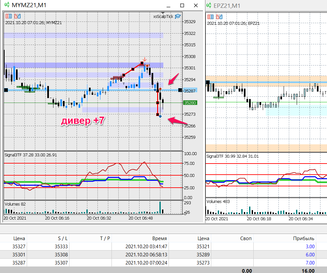Select trade row with time 07:00:24

tap(164, 263)
